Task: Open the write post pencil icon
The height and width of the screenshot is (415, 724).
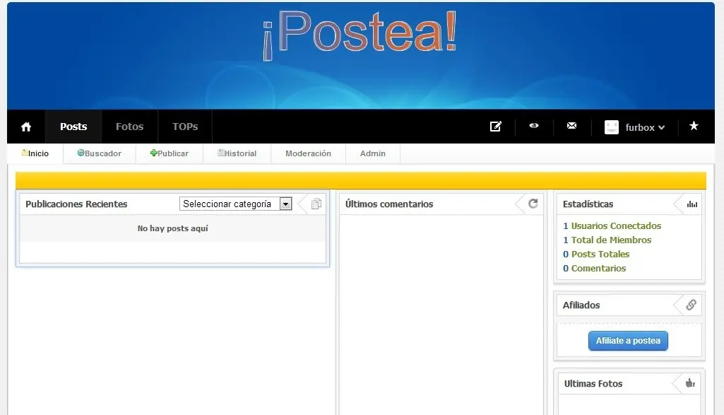Action: [x=495, y=126]
